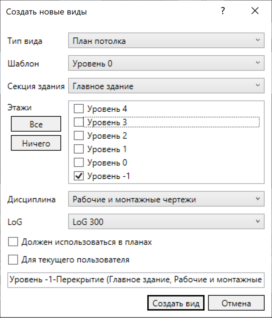Select the Уровень 0 floor checkbox

coord(78,163)
